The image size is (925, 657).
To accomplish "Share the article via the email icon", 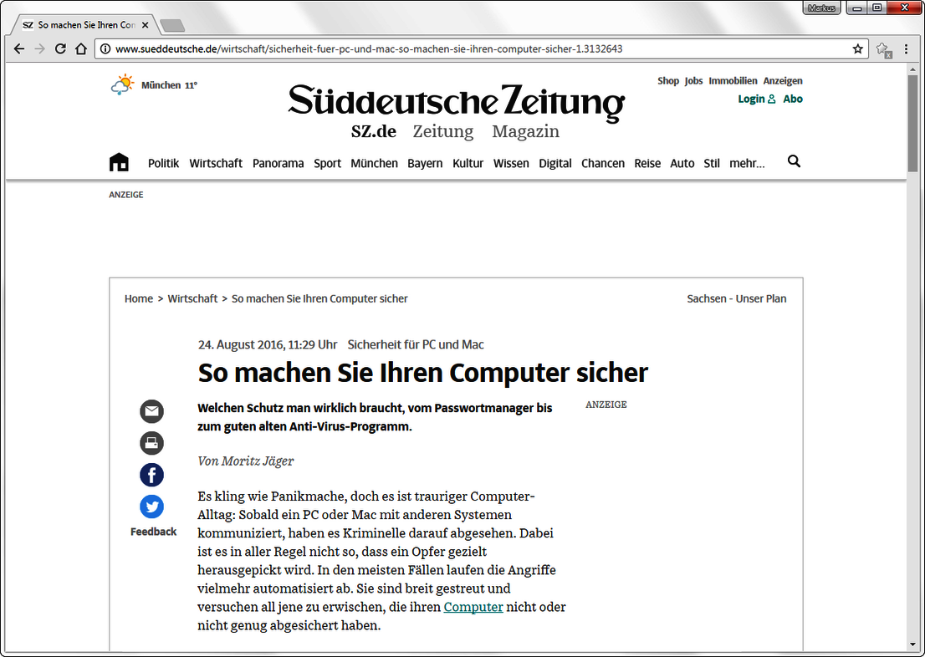I will [x=151, y=411].
